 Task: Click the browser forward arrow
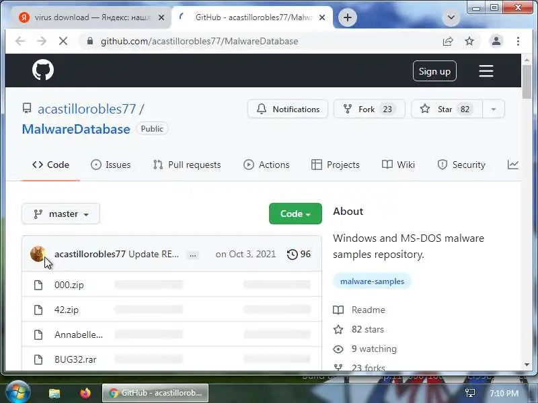tap(42, 41)
